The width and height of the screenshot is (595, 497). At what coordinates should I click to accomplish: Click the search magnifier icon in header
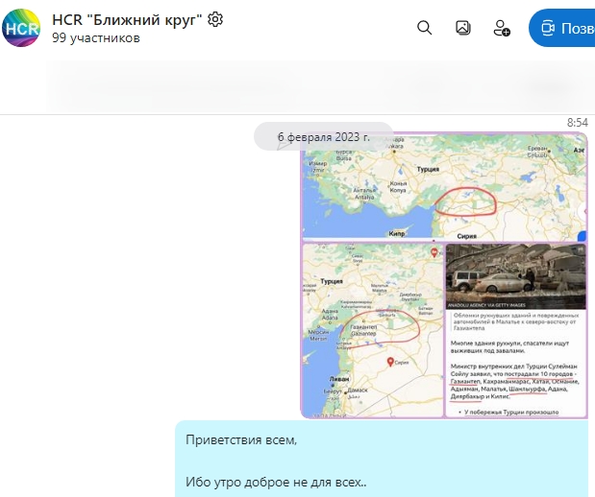click(x=424, y=28)
